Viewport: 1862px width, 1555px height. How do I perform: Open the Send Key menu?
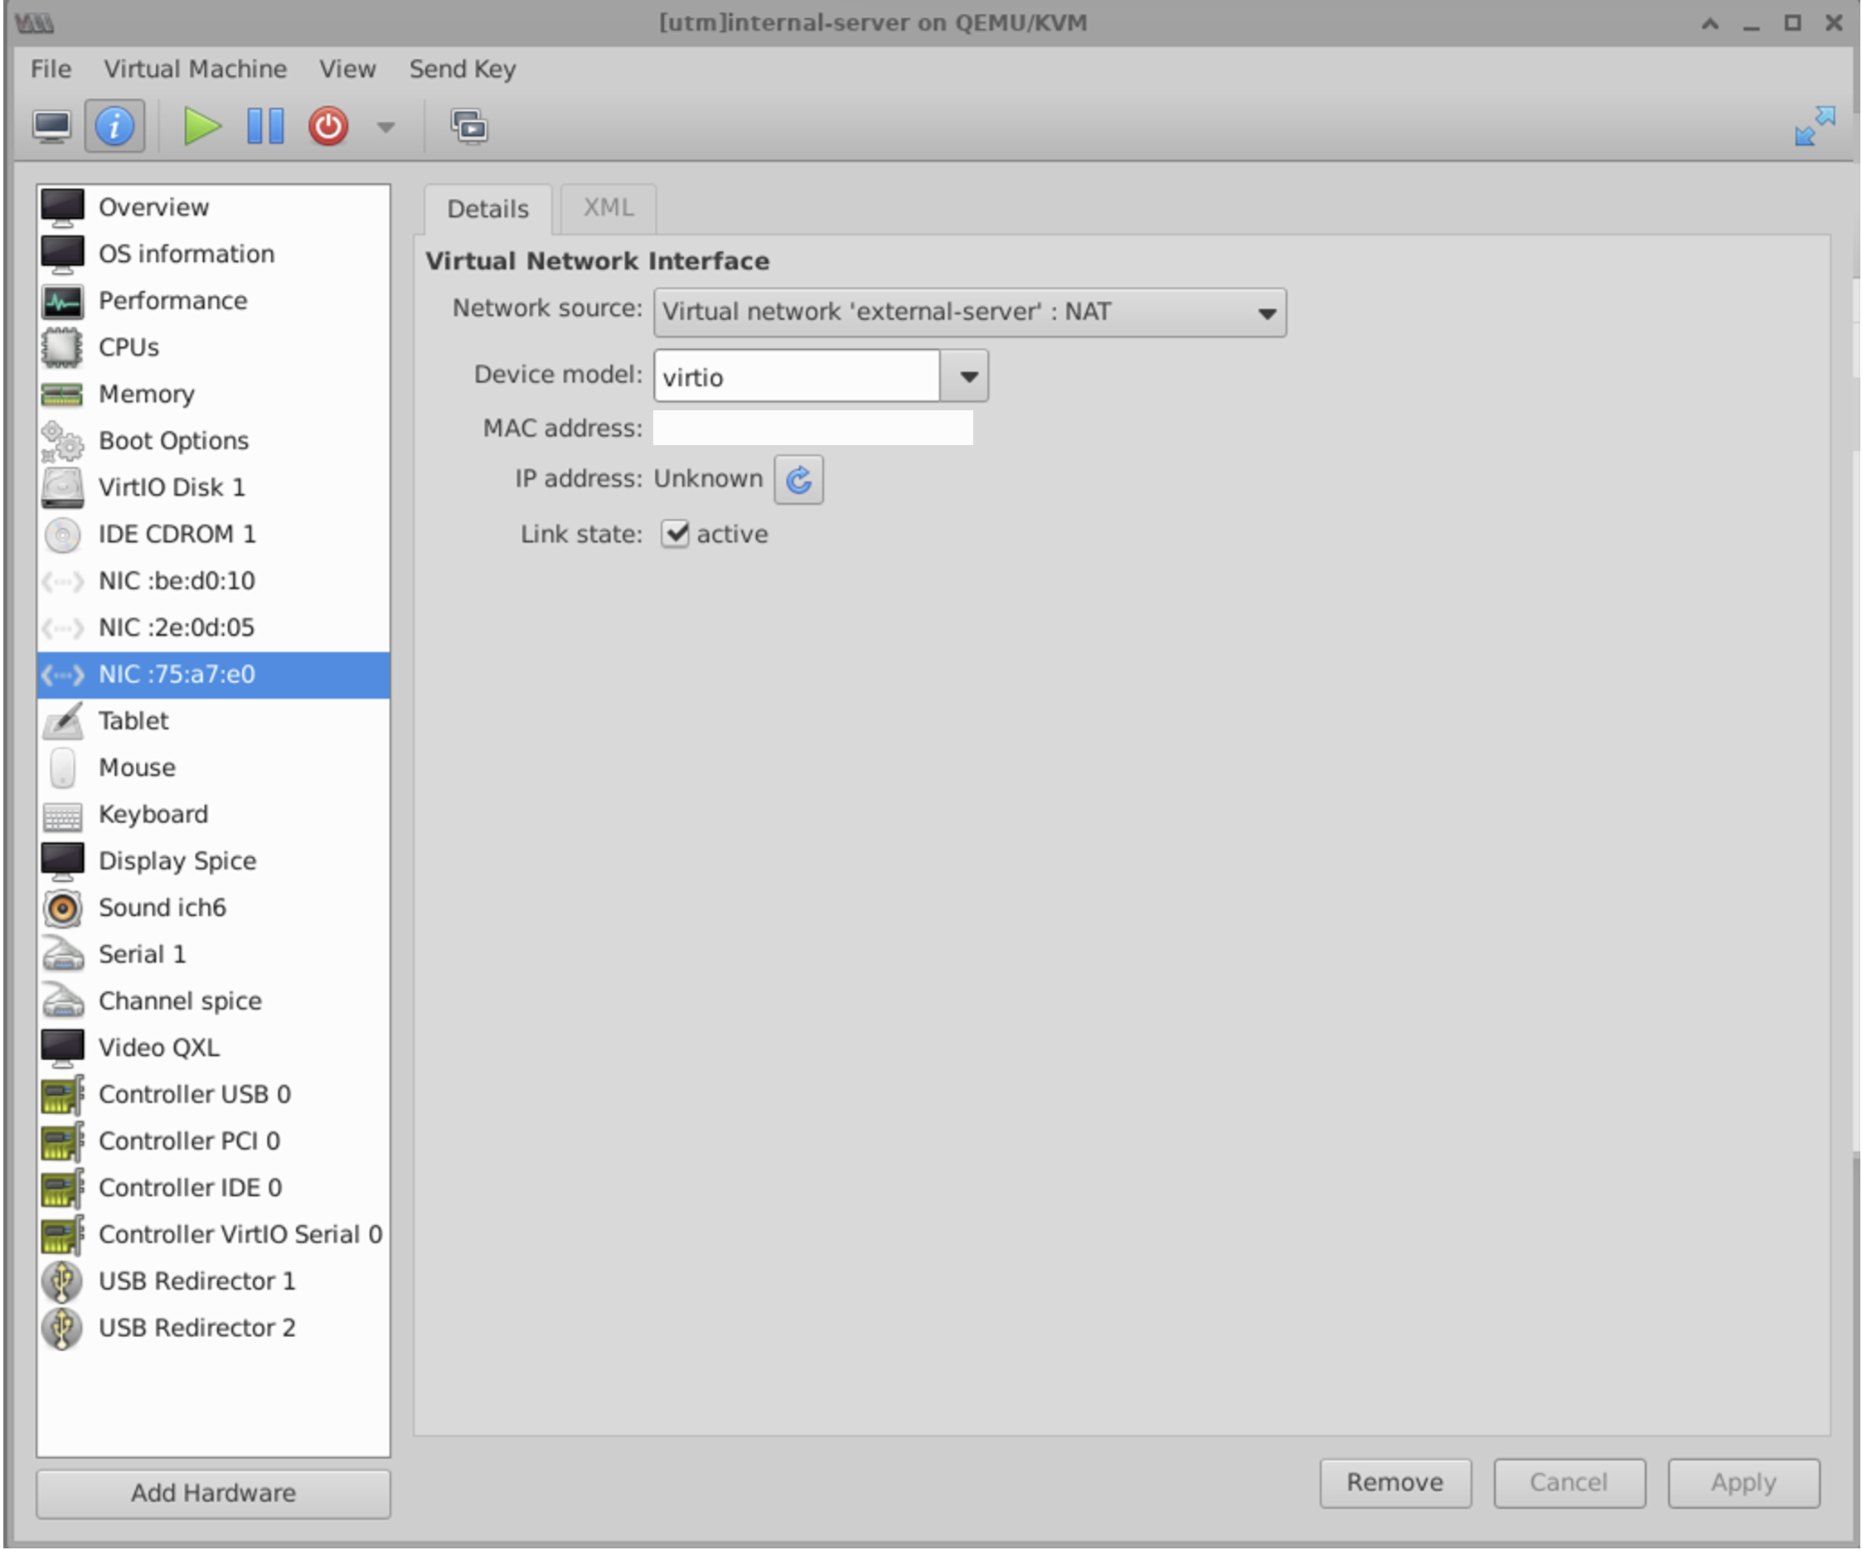tap(462, 69)
